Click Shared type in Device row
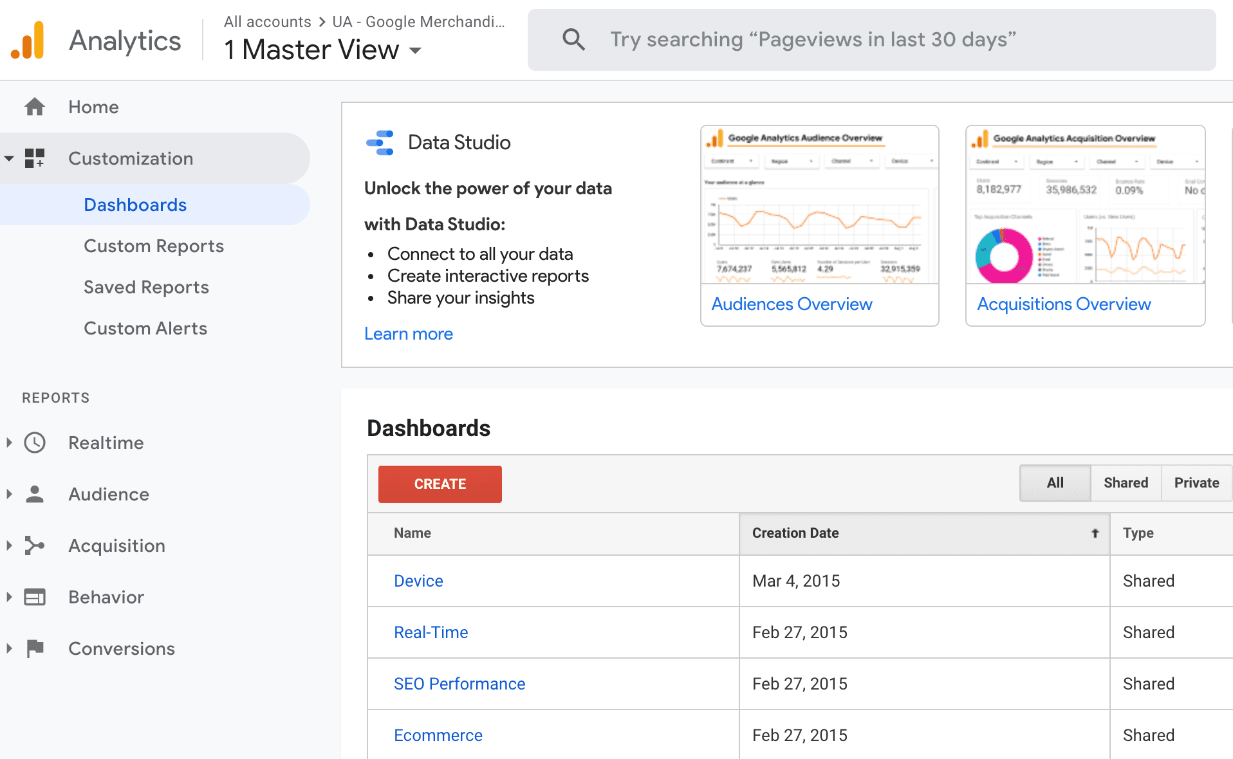Screen dimensions: 1233x759 click(x=1149, y=581)
